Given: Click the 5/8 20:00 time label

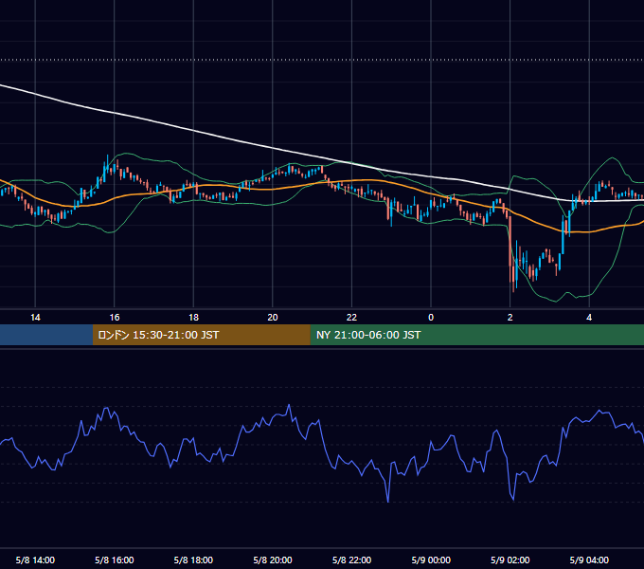Looking at the screenshot, I should (x=273, y=560).
